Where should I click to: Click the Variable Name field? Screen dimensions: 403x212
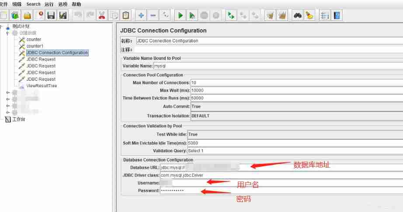[278, 66]
